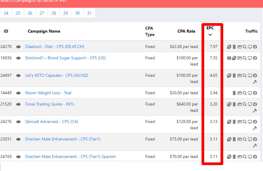Click banner image icon in Forex Trading Guide row
The height and width of the screenshot is (171, 263).
pos(240,104)
